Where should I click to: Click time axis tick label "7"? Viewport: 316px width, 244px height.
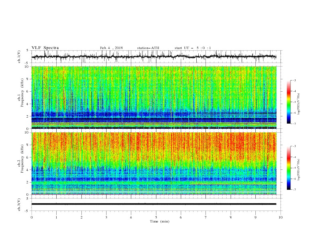coord(206,217)
